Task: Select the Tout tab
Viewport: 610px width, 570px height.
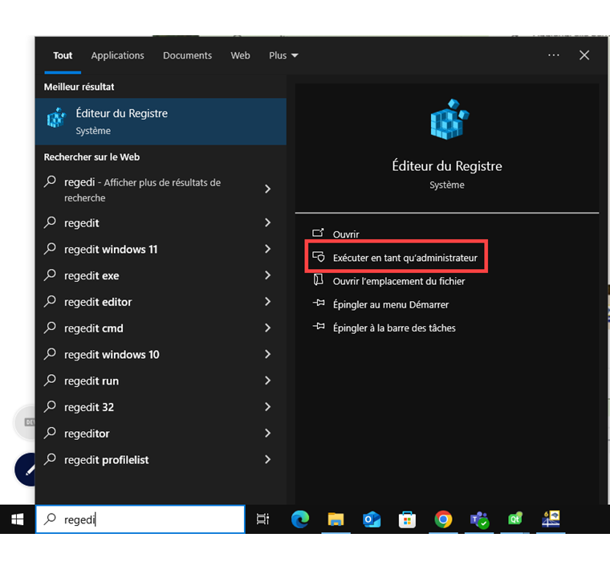Action: click(x=63, y=55)
